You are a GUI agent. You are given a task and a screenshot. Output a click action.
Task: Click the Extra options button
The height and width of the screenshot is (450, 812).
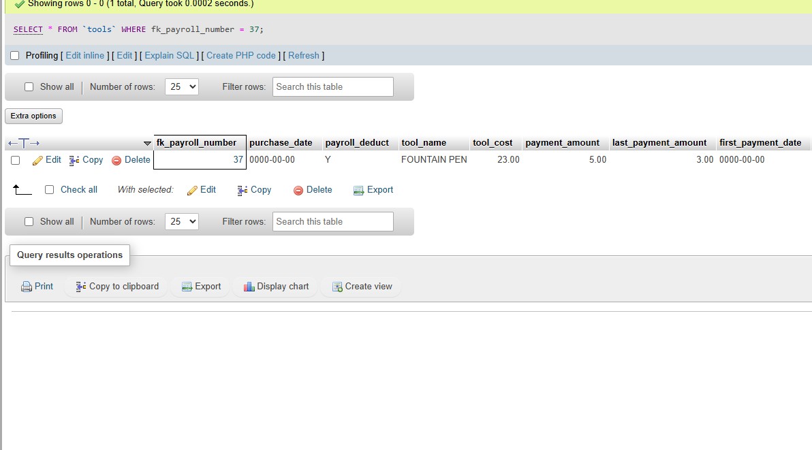(x=33, y=116)
